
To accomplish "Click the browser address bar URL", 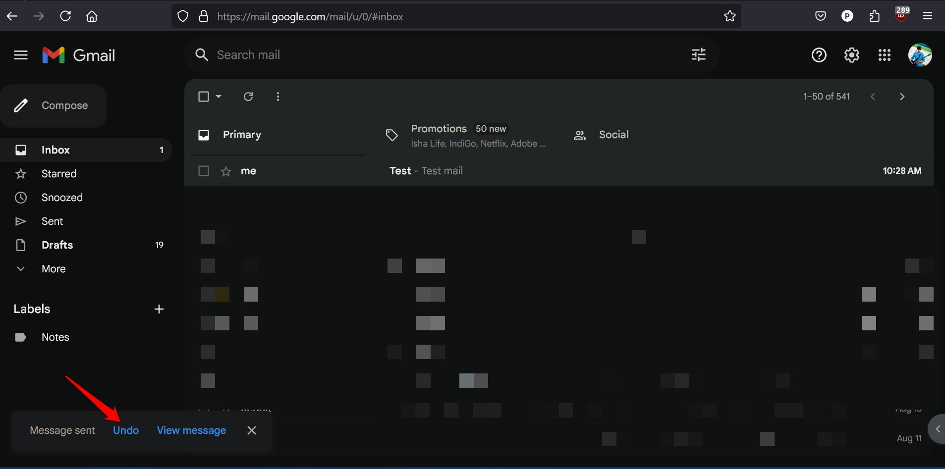I will pos(310,16).
